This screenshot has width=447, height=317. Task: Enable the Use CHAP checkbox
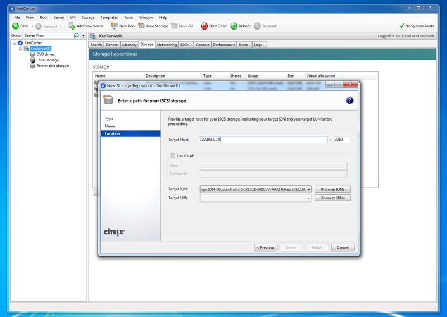click(173, 156)
